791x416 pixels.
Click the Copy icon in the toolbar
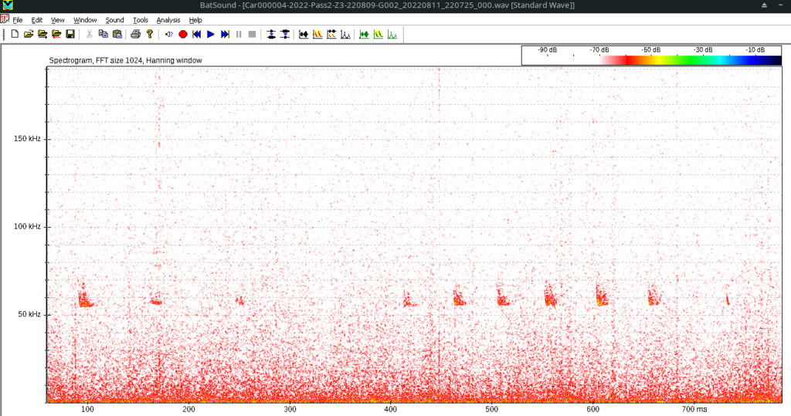[104, 35]
